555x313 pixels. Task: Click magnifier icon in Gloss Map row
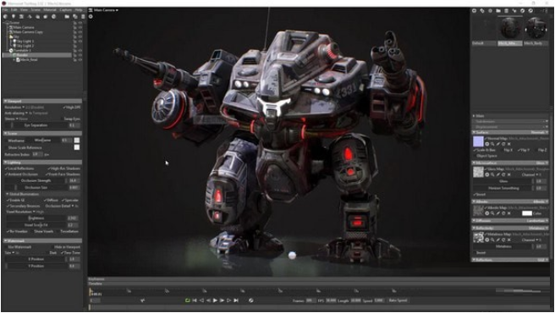(x=492, y=174)
